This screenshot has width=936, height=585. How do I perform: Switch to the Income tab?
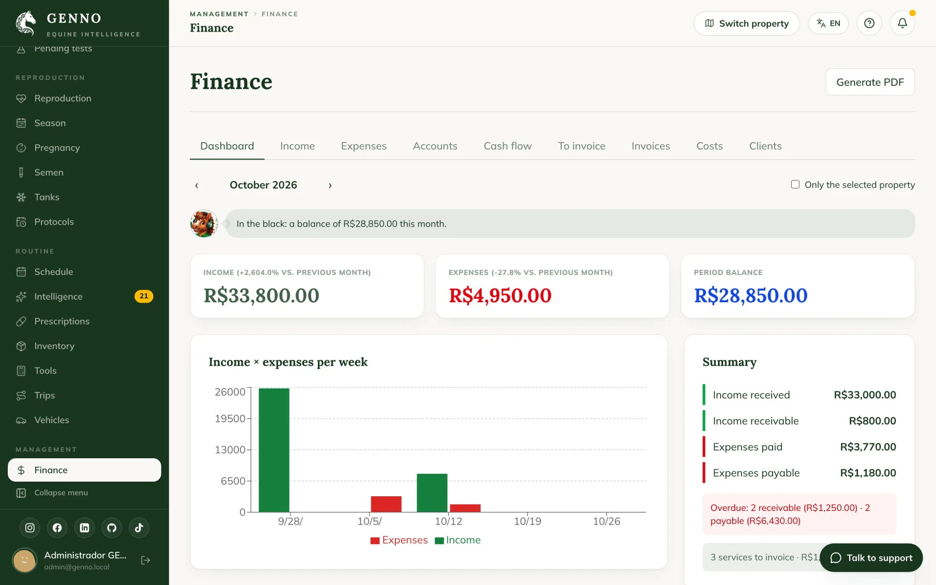pyautogui.click(x=297, y=146)
